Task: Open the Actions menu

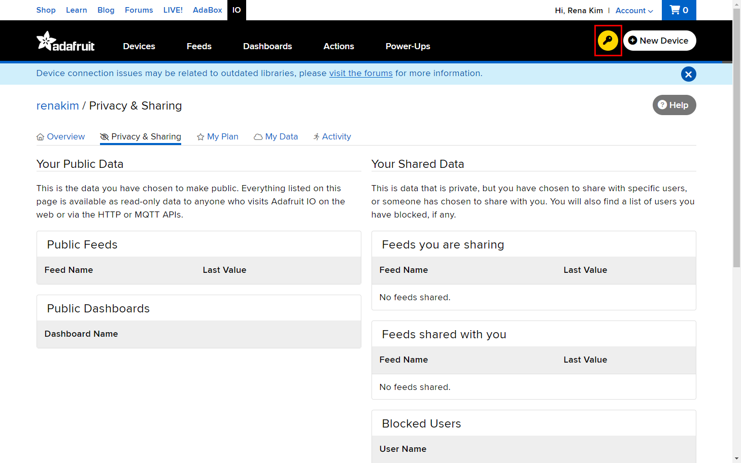Action: pos(339,46)
